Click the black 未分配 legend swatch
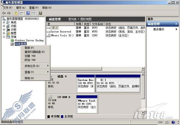Image resolution: width=180 pixels, height=125 pixels. point(49,117)
